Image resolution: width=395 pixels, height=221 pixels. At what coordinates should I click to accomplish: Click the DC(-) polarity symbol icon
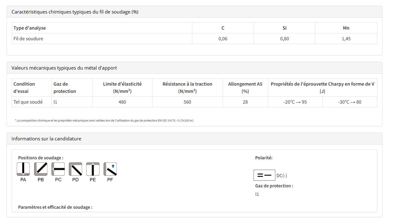264,175
